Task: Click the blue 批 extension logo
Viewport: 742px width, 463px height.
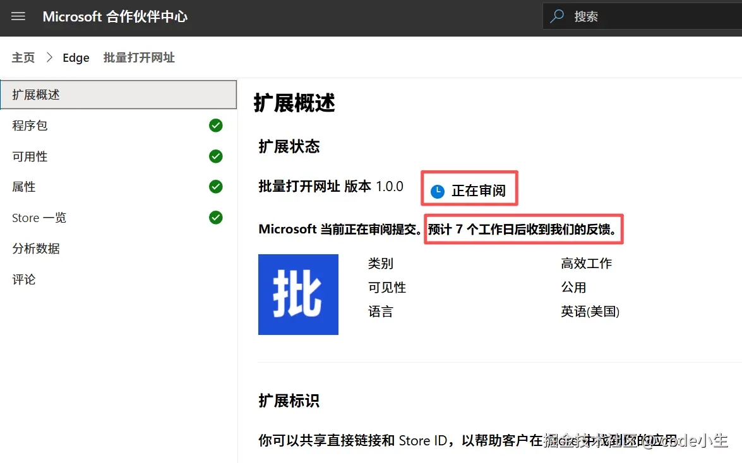Action: (x=298, y=294)
